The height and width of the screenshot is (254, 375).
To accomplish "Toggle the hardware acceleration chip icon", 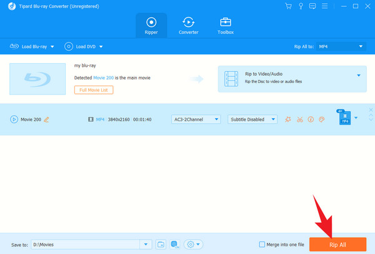I will [175, 245].
